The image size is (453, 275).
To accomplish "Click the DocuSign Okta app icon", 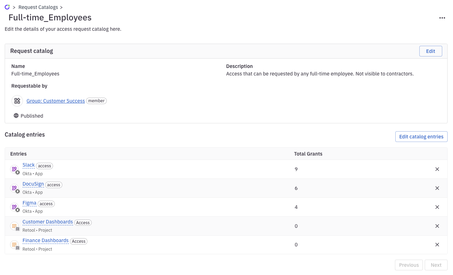I will 15,188.
